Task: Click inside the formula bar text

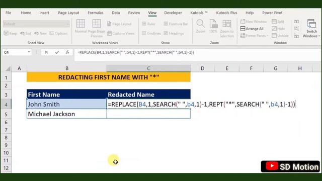Action: (135, 52)
